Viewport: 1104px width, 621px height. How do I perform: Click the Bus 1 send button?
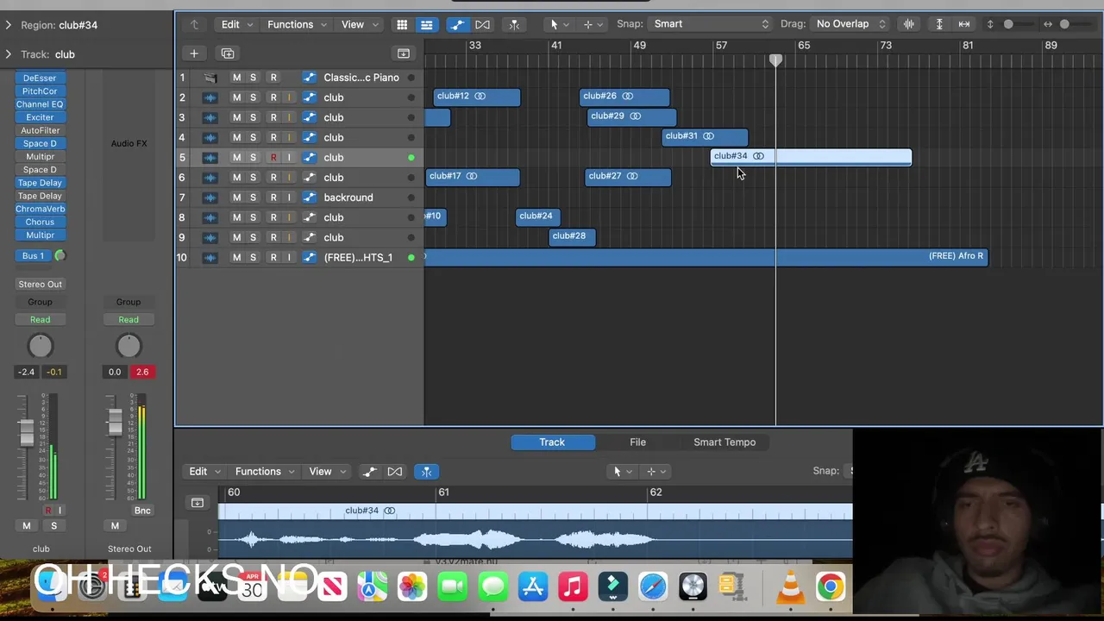[x=34, y=256]
